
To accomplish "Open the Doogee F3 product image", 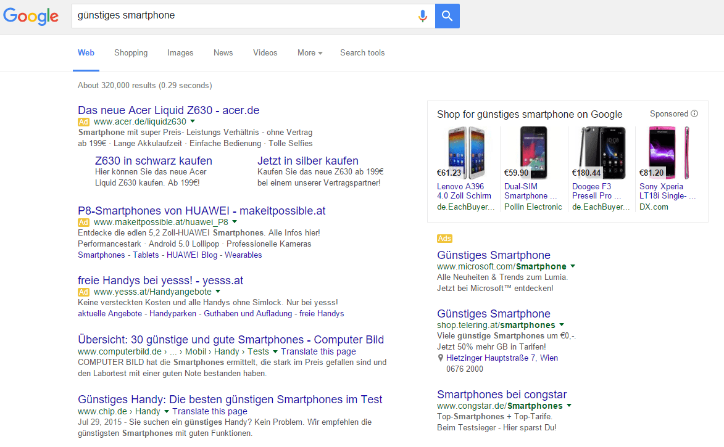I will click(x=600, y=153).
